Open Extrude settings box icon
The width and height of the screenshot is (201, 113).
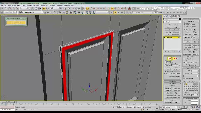point(171,88)
